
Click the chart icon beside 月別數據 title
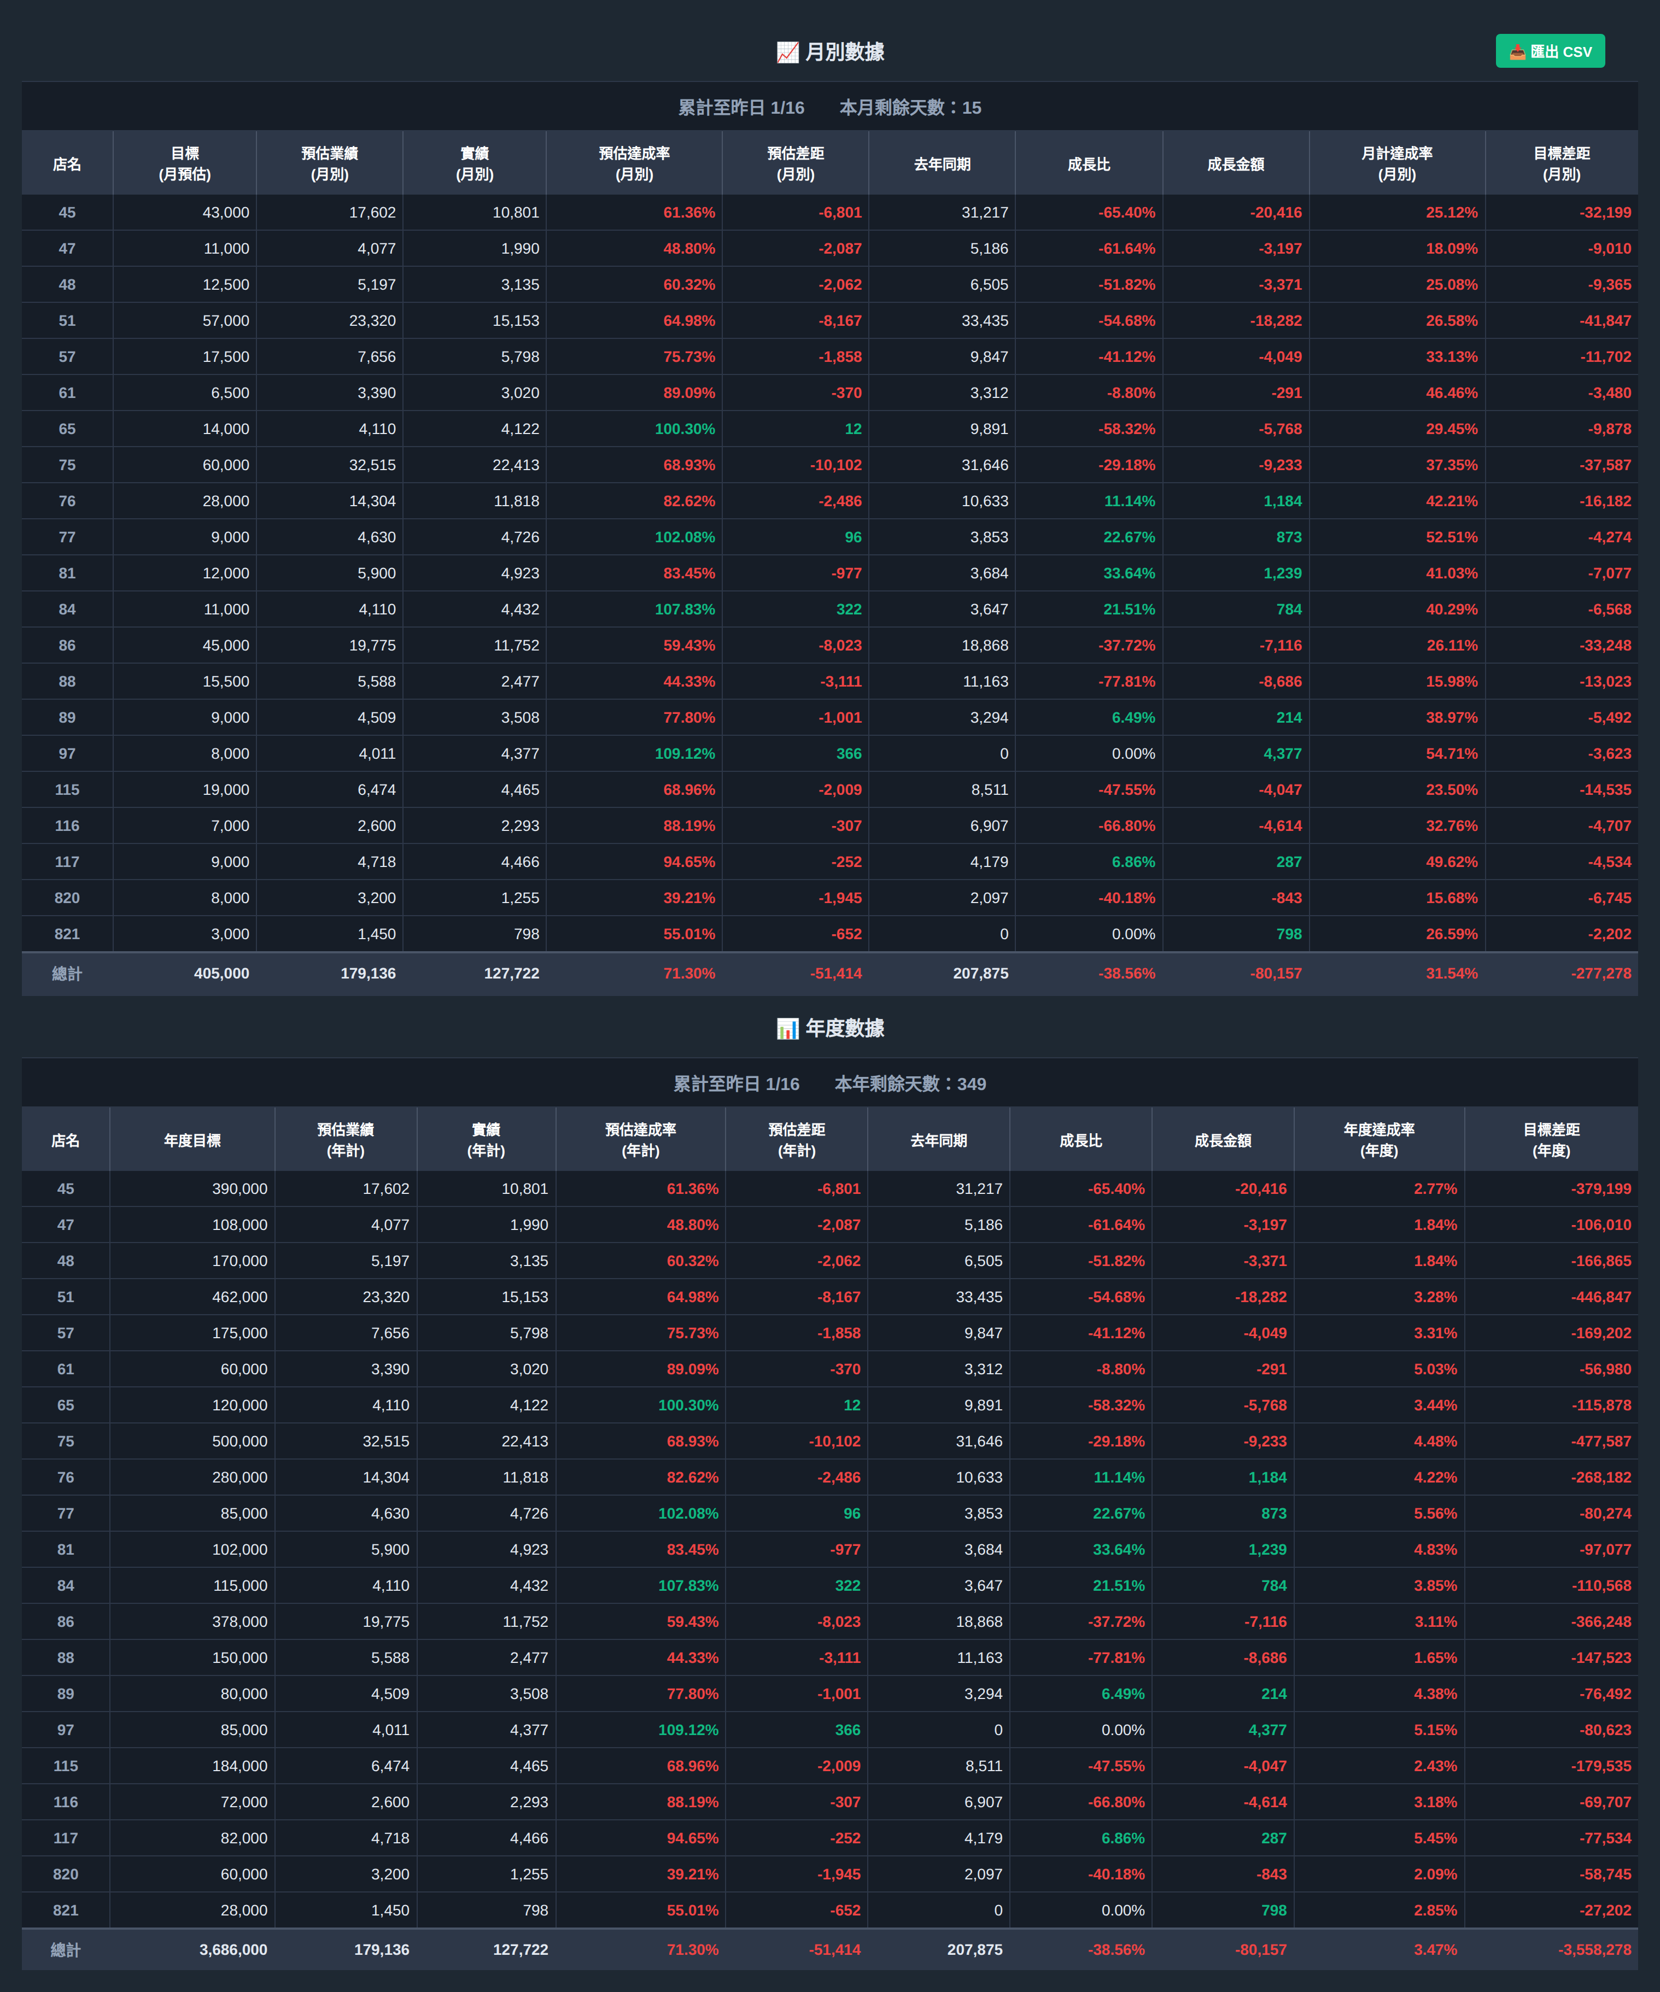(x=787, y=52)
